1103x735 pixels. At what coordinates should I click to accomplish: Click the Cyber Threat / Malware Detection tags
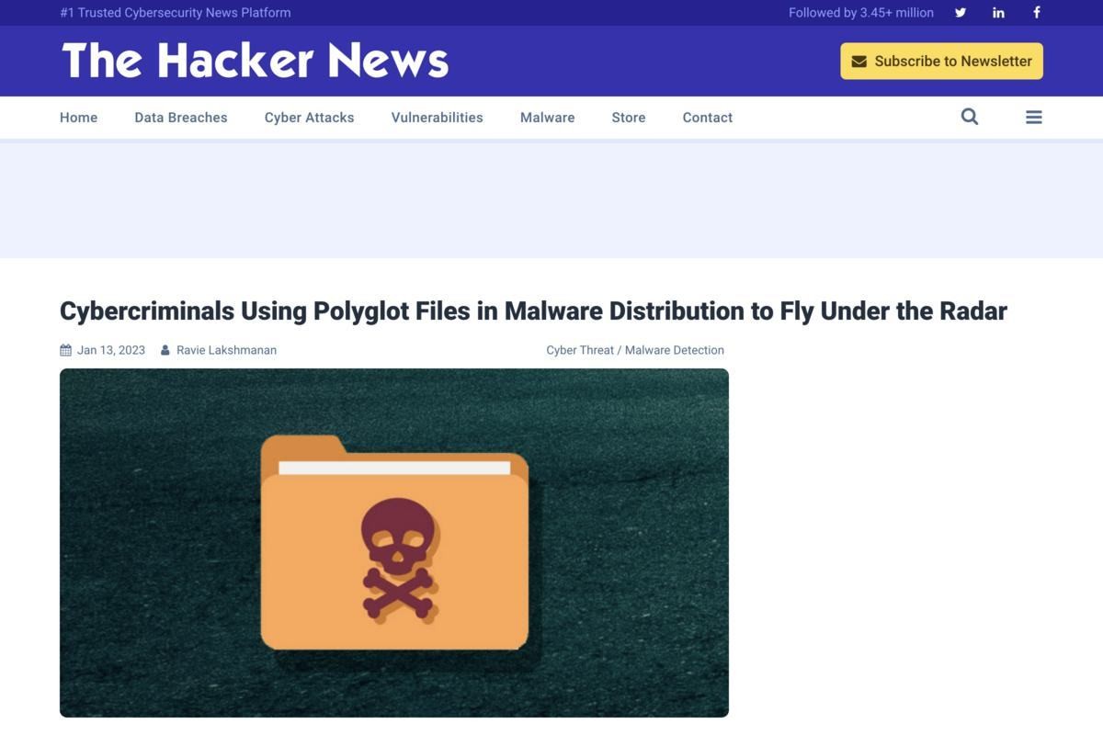pos(635,350)
